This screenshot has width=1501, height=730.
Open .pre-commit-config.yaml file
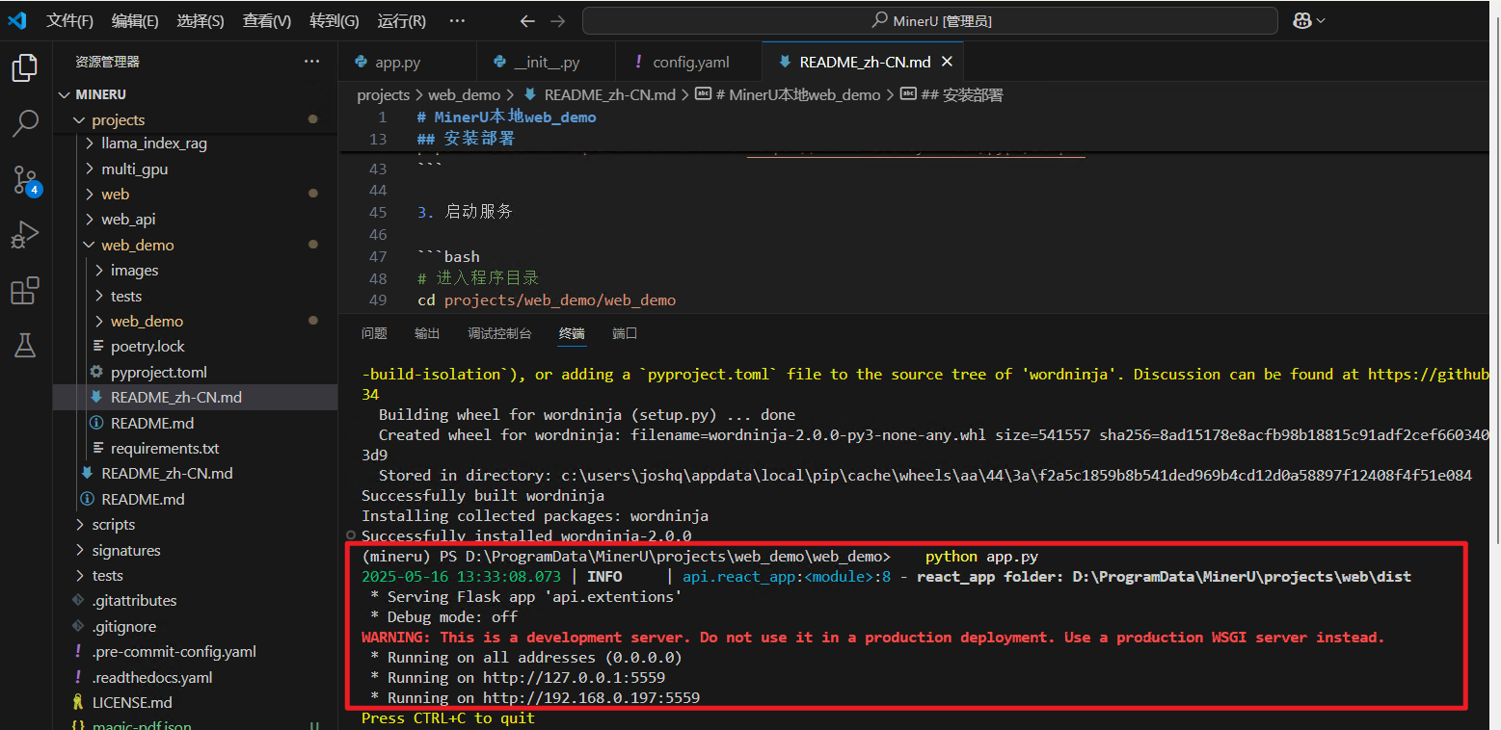coord(195,652)
